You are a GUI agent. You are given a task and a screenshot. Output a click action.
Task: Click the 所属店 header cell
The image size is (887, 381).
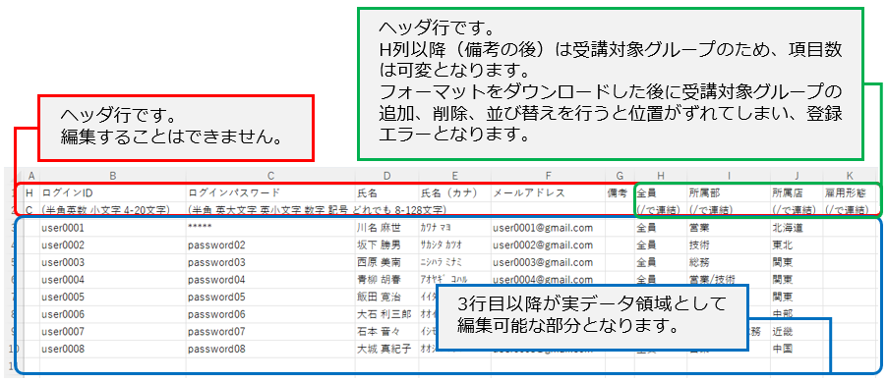(x=797, y=192)
